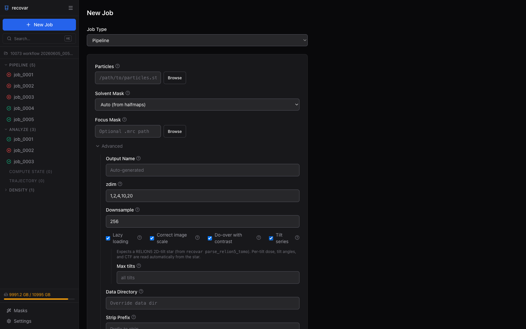Show help for Tilt series

(x=297, y=238)
